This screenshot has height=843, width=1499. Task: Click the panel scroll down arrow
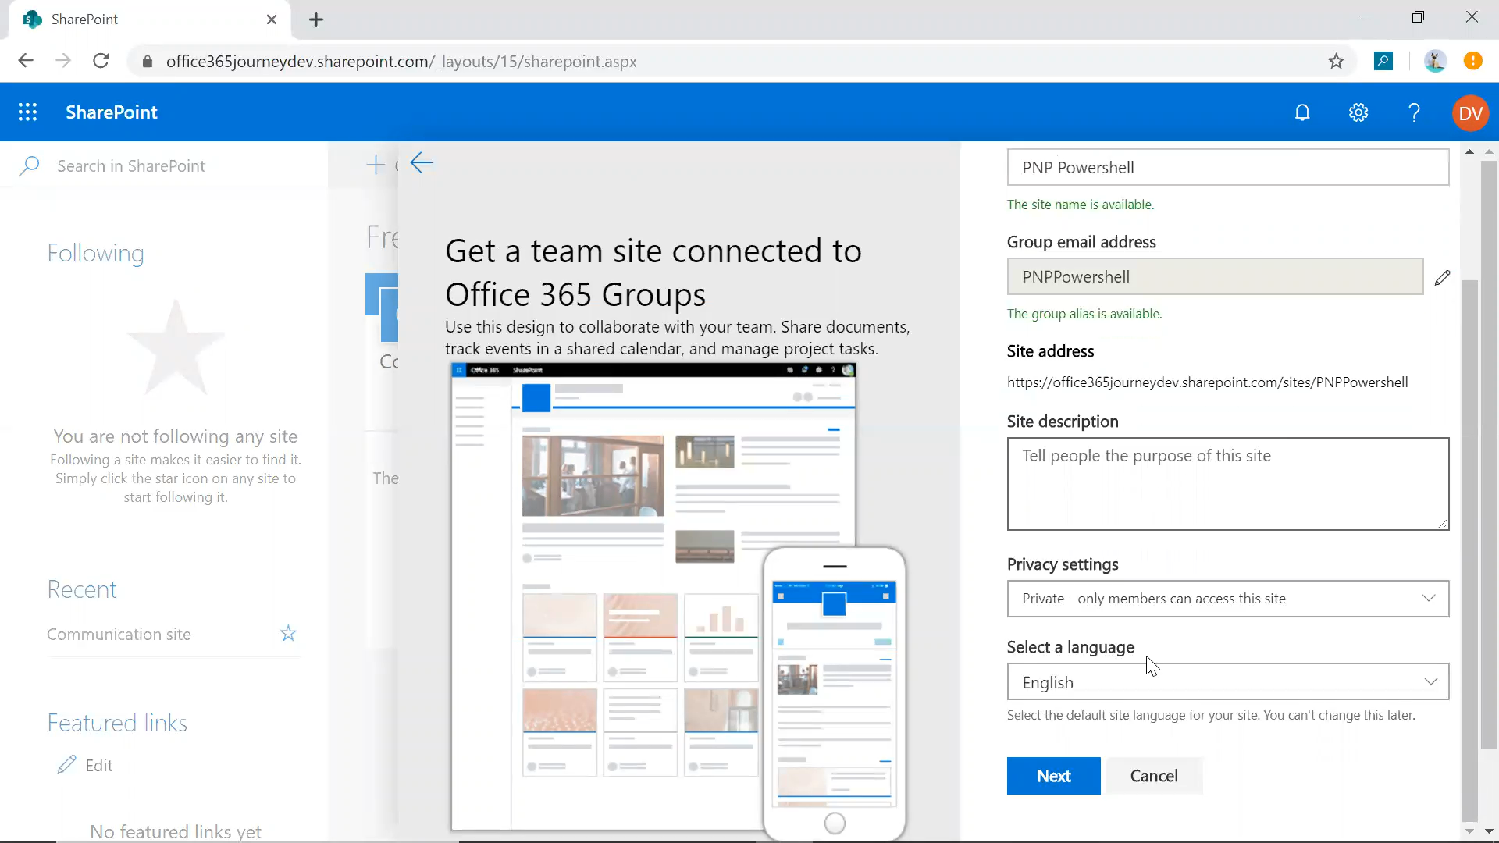(1470, 832)
